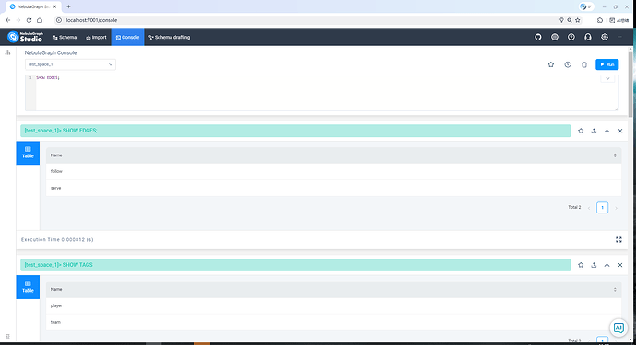Export the SHOW EDGES result
The width and height of the screenshot is (636, 345).
[x=594, y=131]
